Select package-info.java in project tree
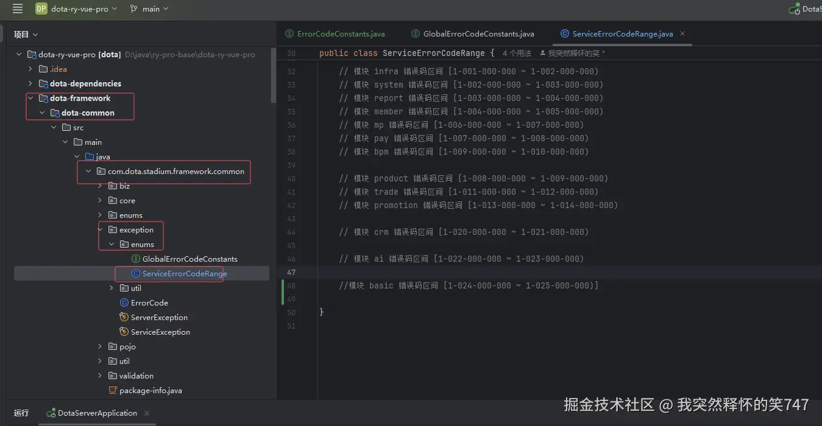Screen dimensions: 822x426 [151, 390]
